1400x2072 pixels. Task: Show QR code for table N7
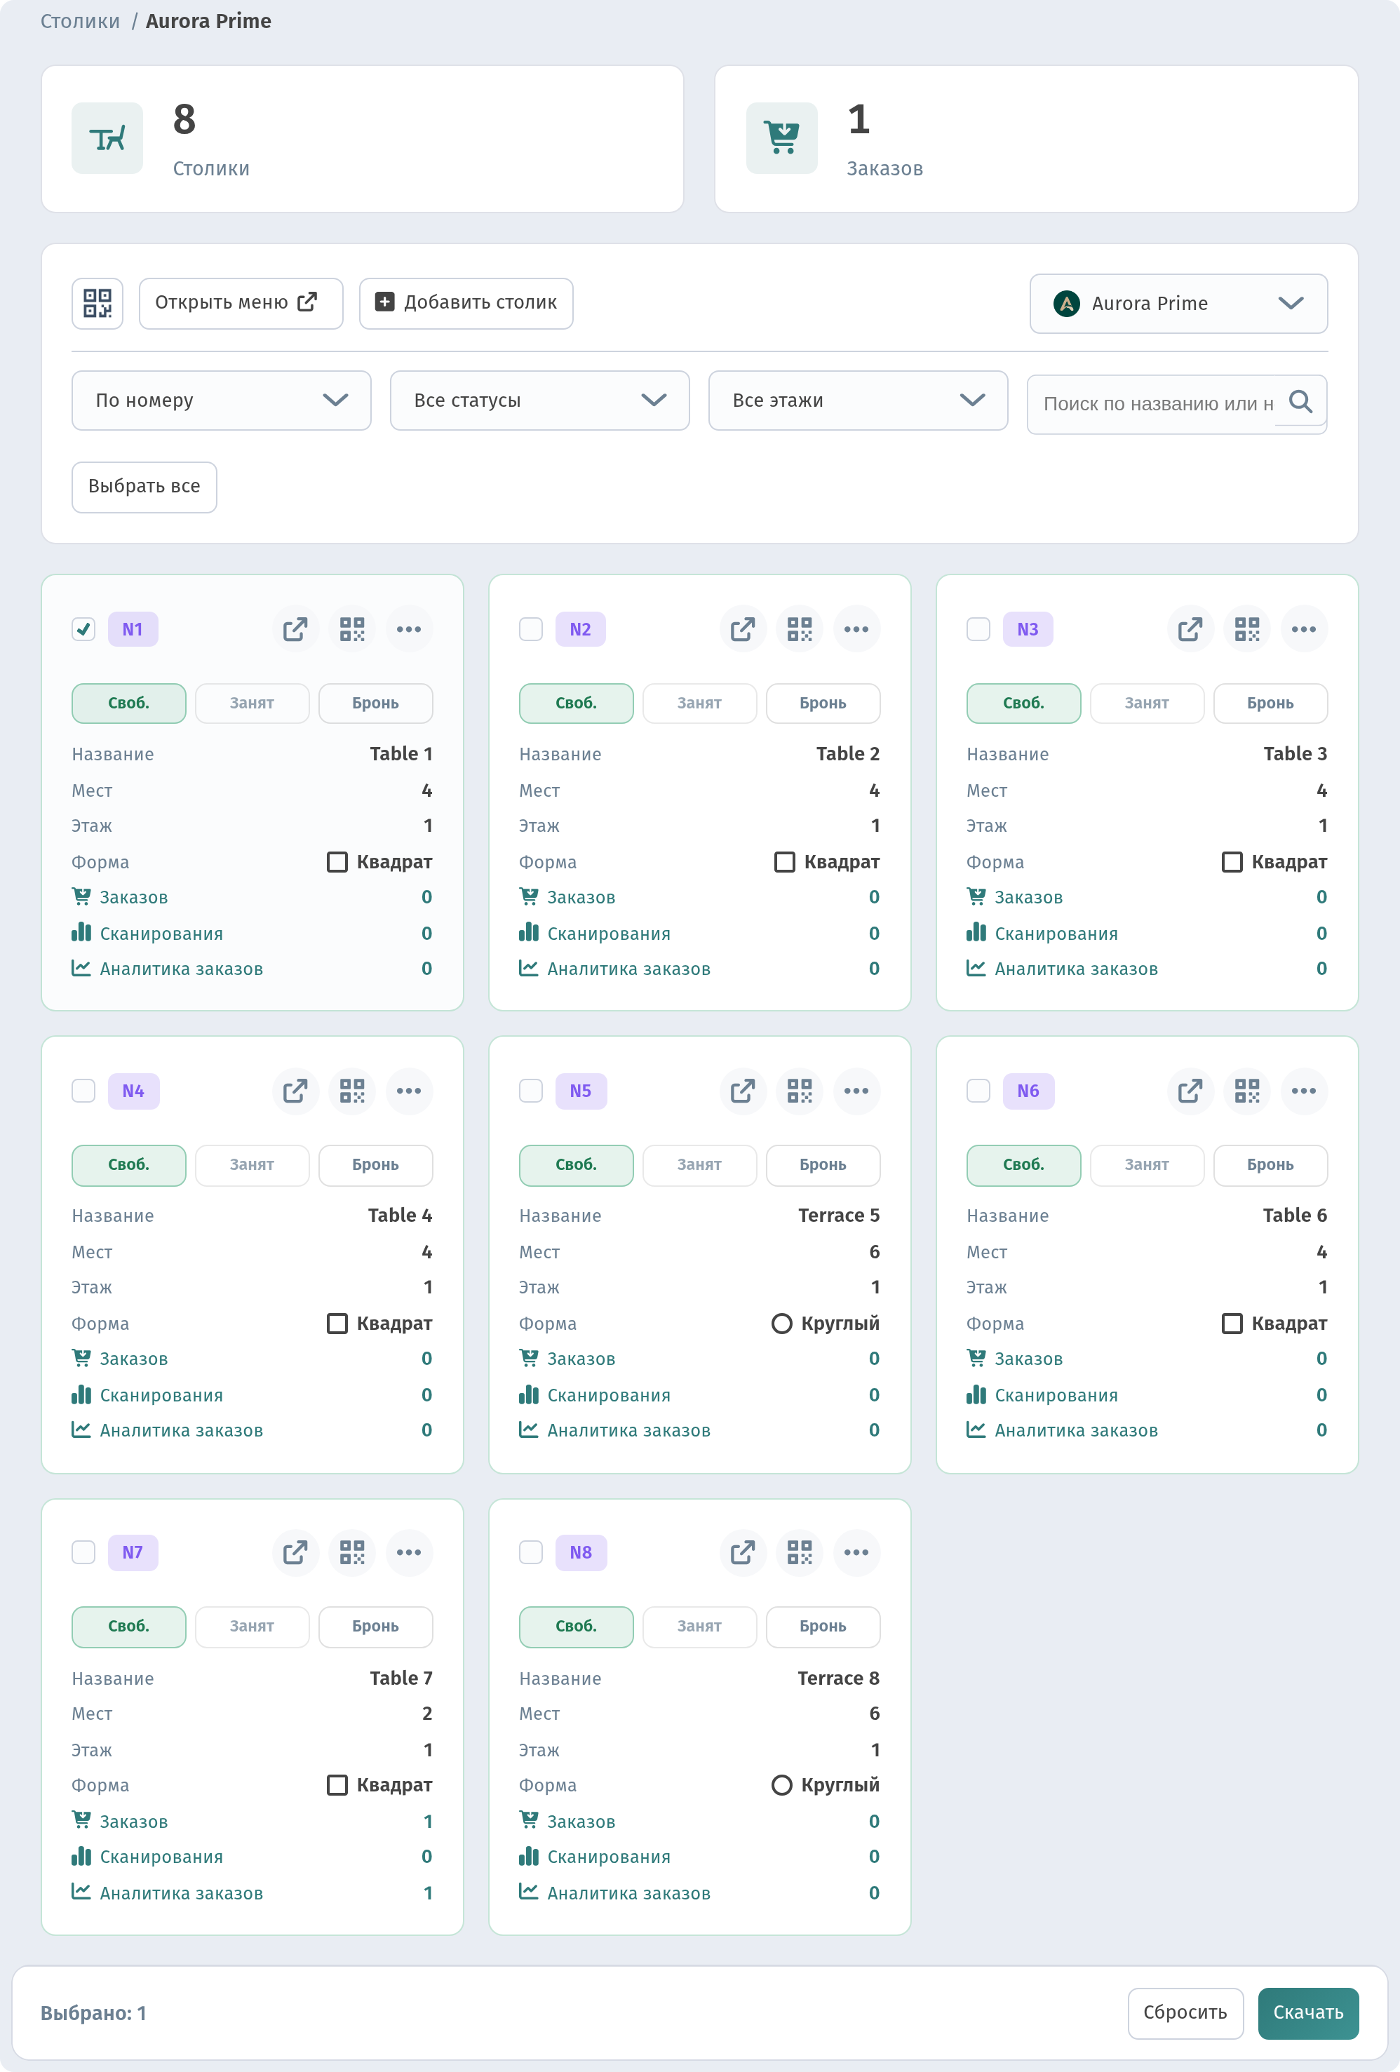[x=352, y=1552]
